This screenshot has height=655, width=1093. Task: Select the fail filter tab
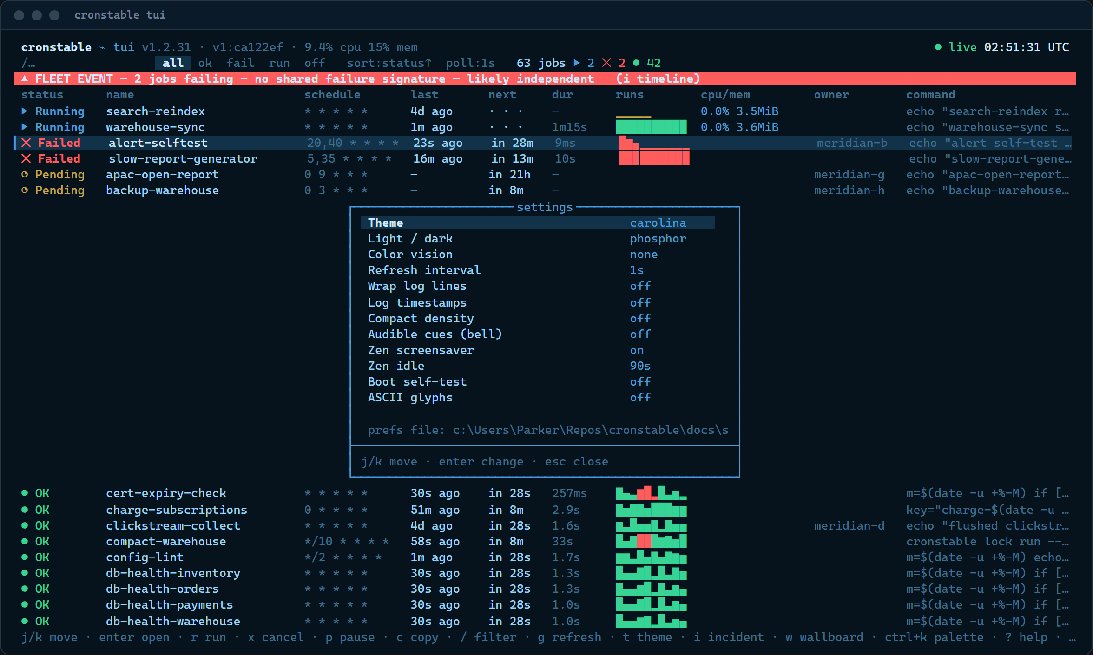click(x=240, y=63)
